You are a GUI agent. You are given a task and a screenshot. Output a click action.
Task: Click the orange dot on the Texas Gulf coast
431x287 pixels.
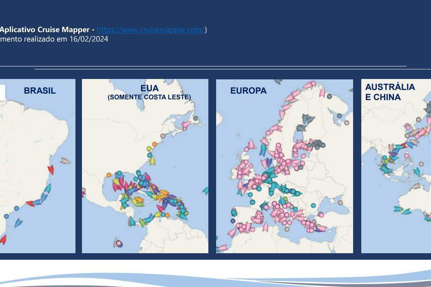(x=109, y=175)
